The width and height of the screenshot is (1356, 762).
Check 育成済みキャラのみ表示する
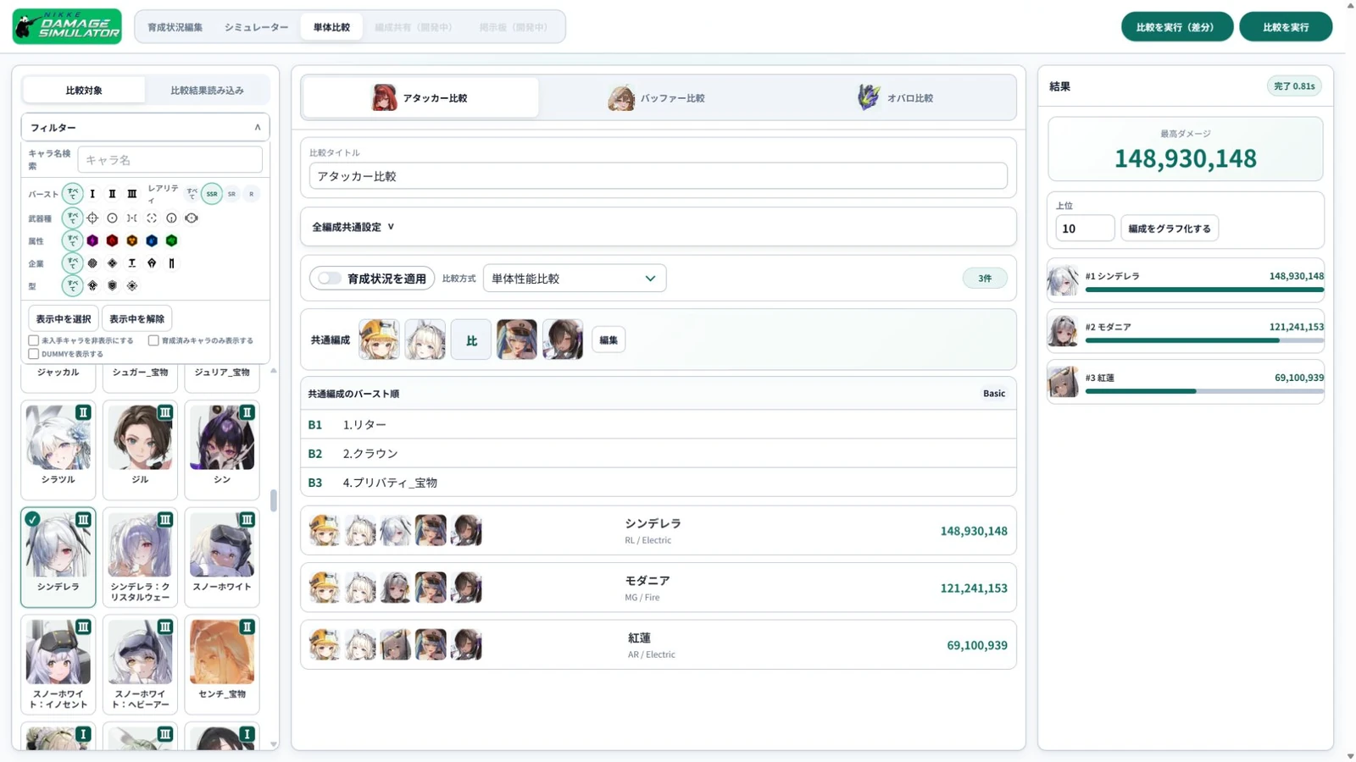(x=153, y=340)
